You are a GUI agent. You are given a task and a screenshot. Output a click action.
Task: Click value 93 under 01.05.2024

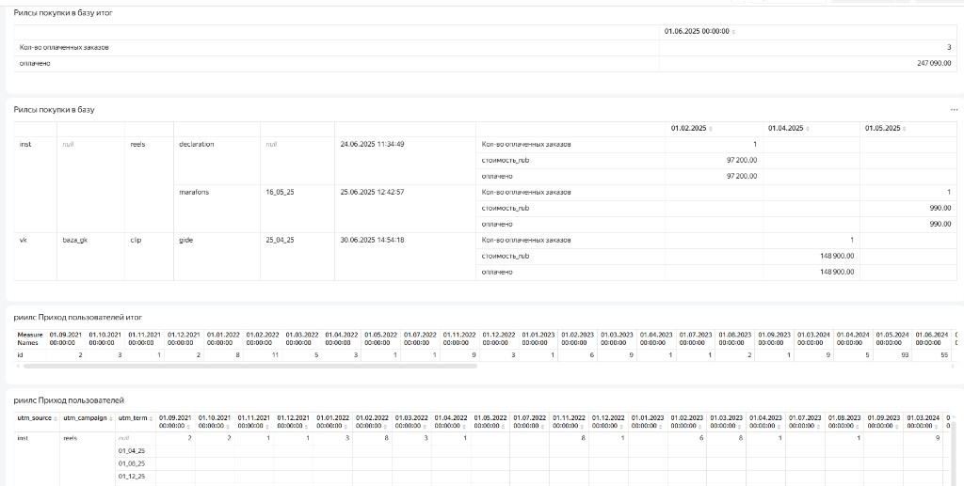click(x=905, y=355)
